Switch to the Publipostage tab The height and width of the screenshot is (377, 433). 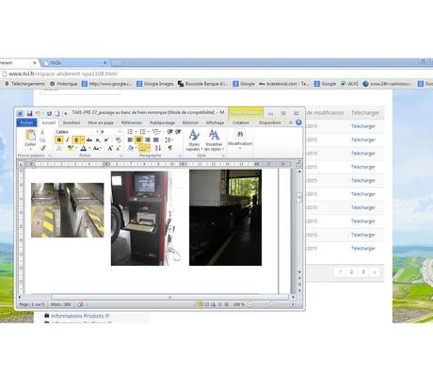pos(162,123)
